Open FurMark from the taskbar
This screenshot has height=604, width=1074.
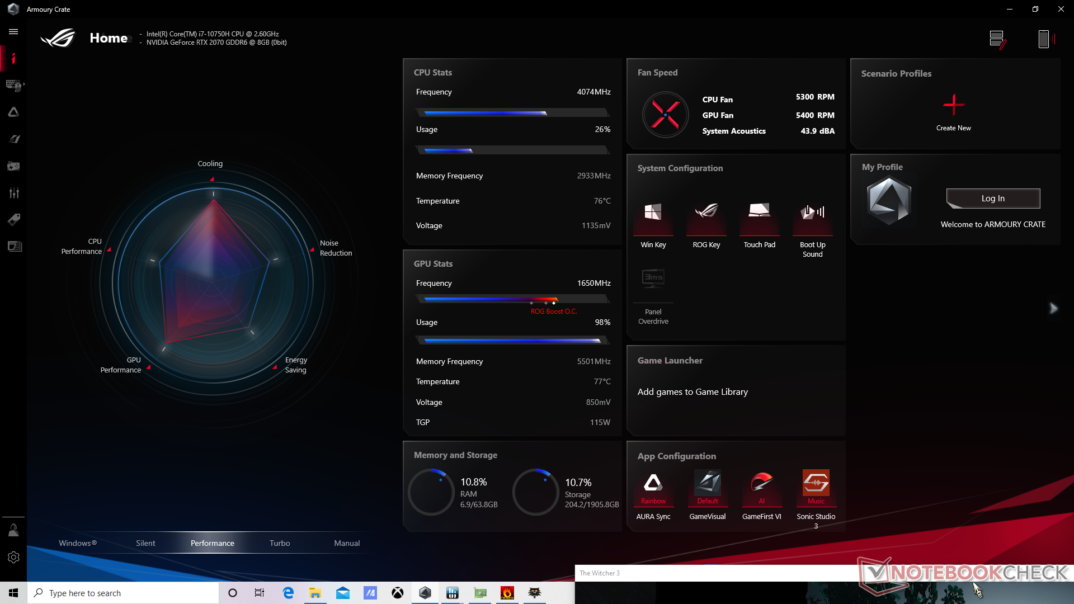pyautogui.click(x=507, y=593)
